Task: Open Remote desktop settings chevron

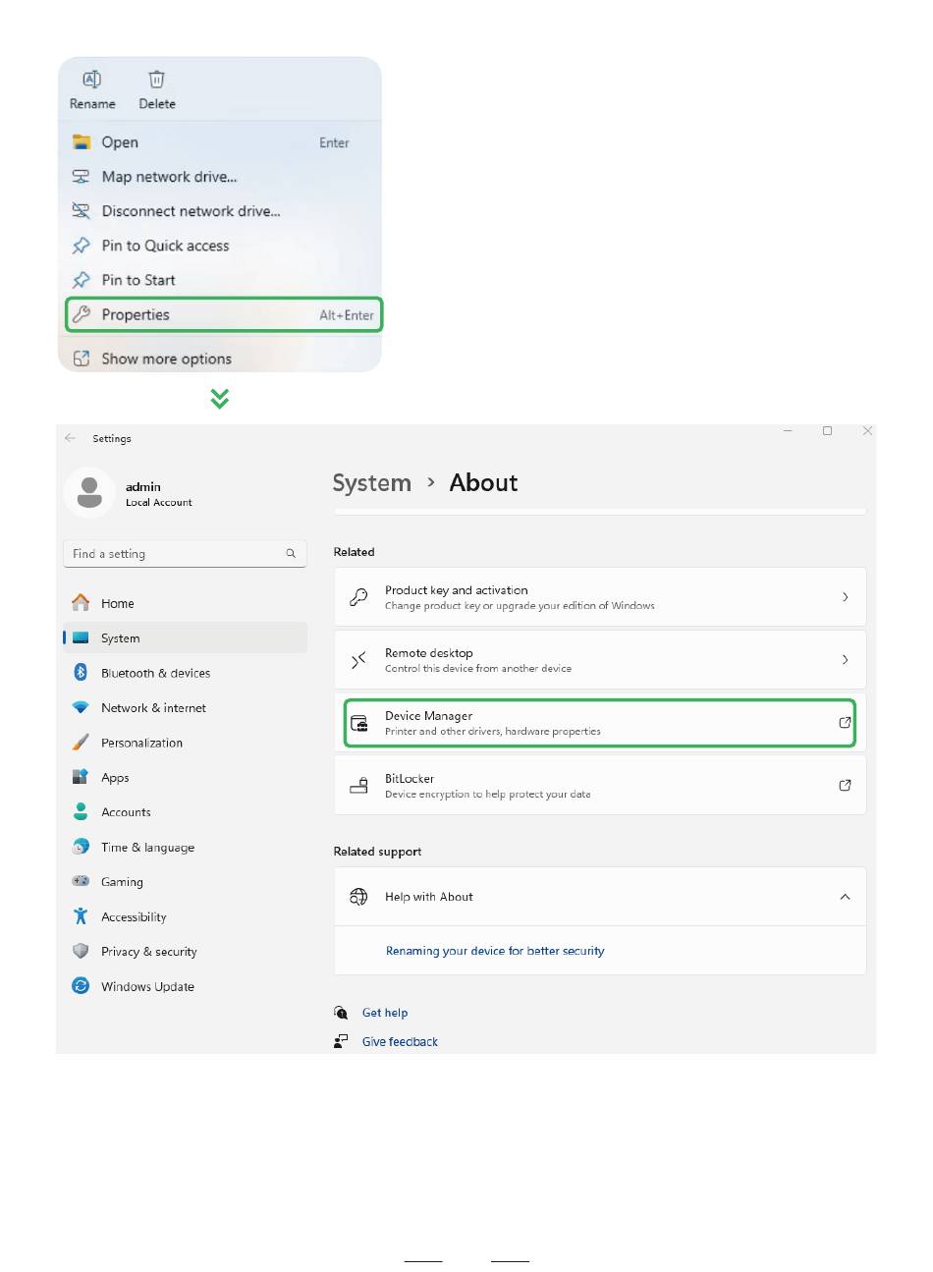Action: 845,660
